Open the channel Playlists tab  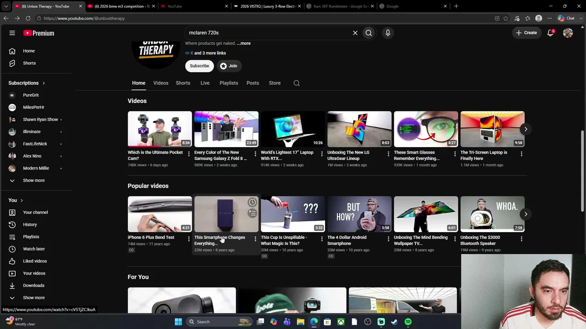pyautogui.click(x=228, y=83)
